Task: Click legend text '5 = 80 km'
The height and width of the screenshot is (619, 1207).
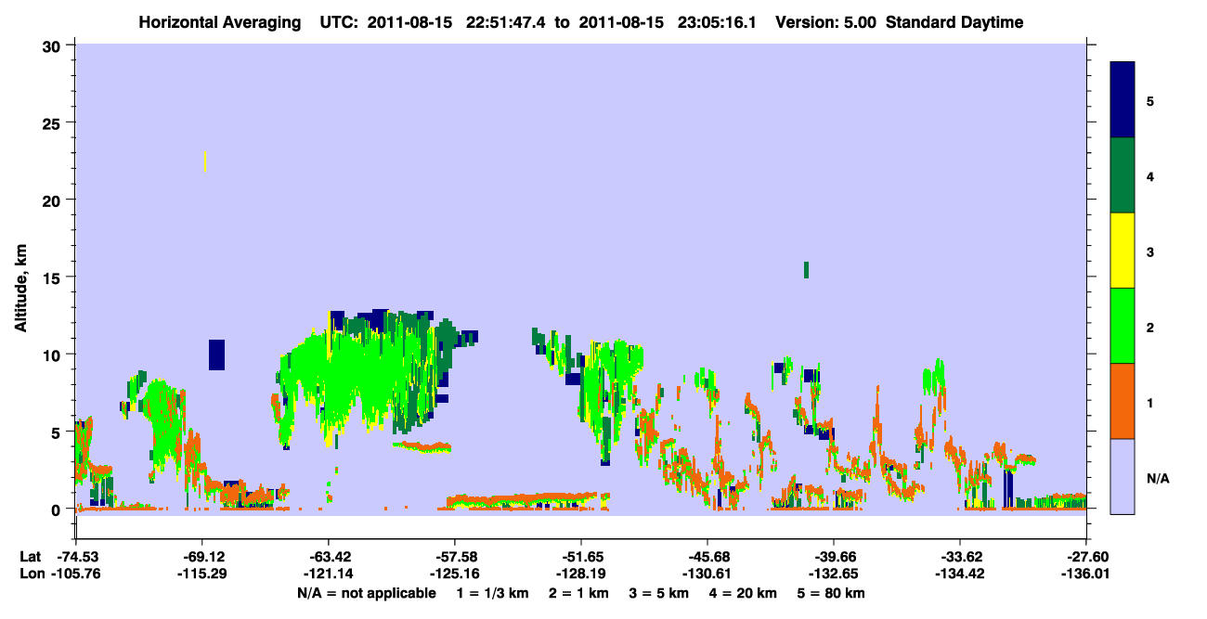Action: 832,593
